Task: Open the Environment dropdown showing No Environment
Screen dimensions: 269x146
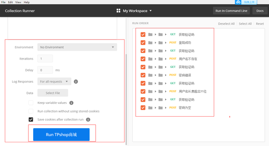Action: 77,47
